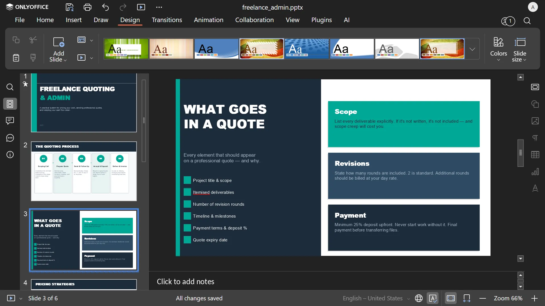Expand the theme gallery with the arrow
The width and height of the screenshot is (545, 306).
coord(472,49)
